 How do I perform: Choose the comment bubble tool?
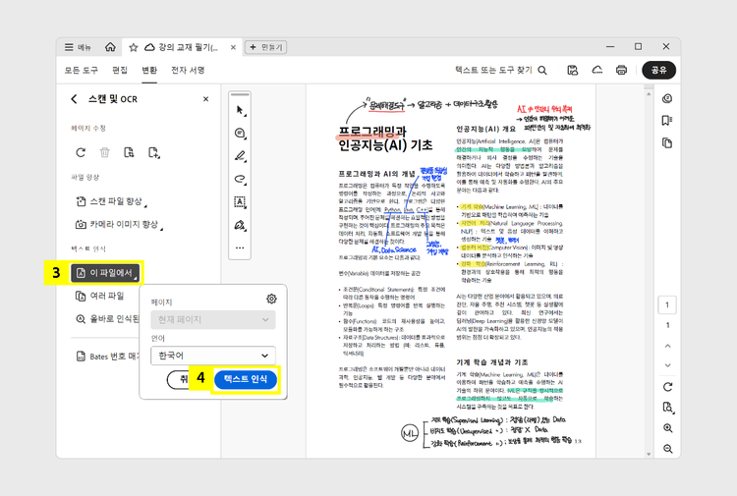[x=240, y=134]
